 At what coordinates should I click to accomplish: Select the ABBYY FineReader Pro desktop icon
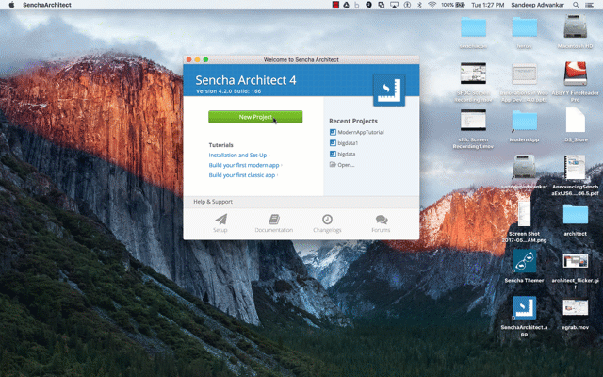576,74
